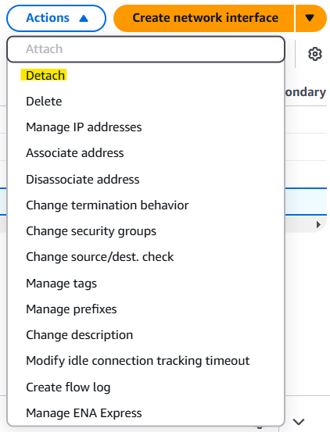The image size is (330, 432).
Task: Open the Create network interface split arrow
Action: 310,18
